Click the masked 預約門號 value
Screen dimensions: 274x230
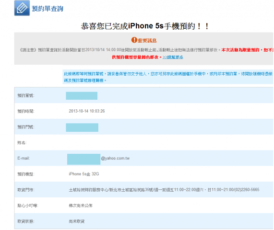coord(82,127)
